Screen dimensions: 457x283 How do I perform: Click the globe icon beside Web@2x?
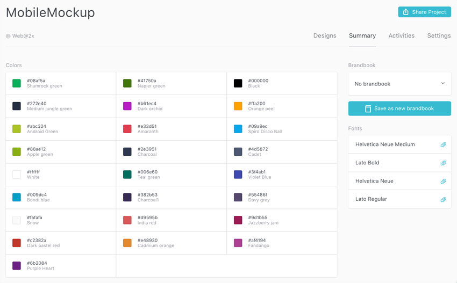(x=8, y=37)
